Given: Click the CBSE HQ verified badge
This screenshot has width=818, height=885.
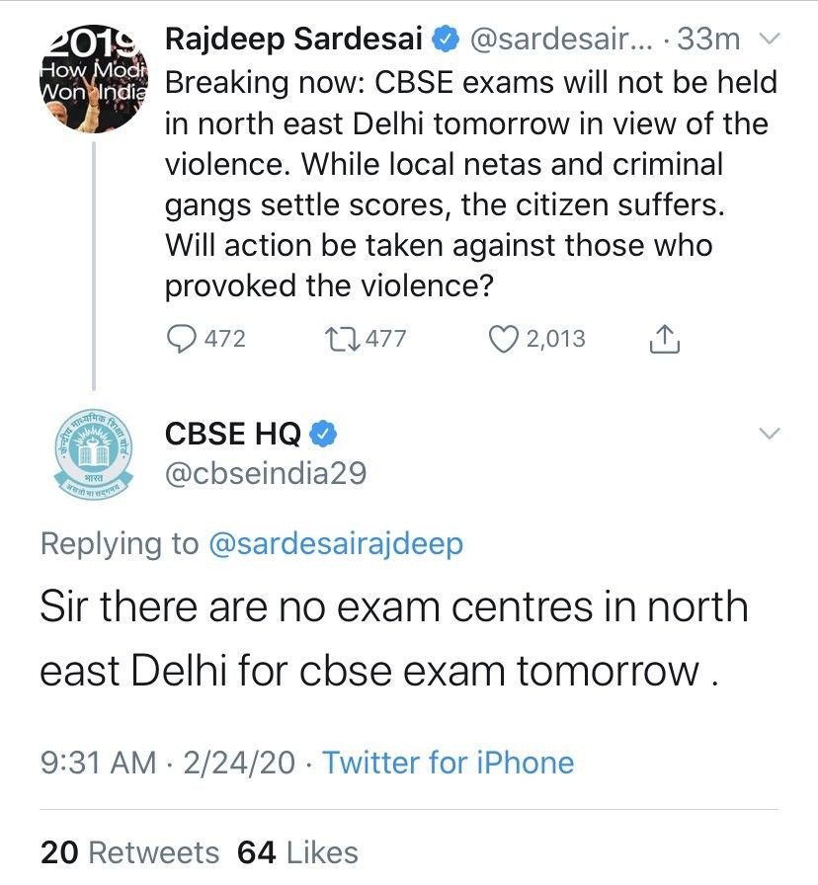Looking at the screenshot, I should coord(326,433).
